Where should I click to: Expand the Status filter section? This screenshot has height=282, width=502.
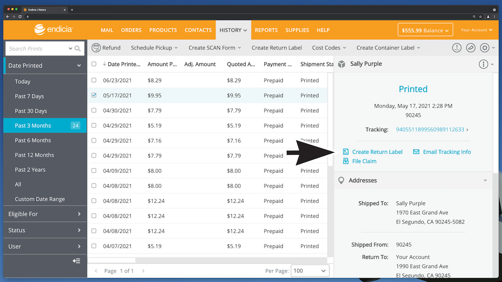pos(45,230)
